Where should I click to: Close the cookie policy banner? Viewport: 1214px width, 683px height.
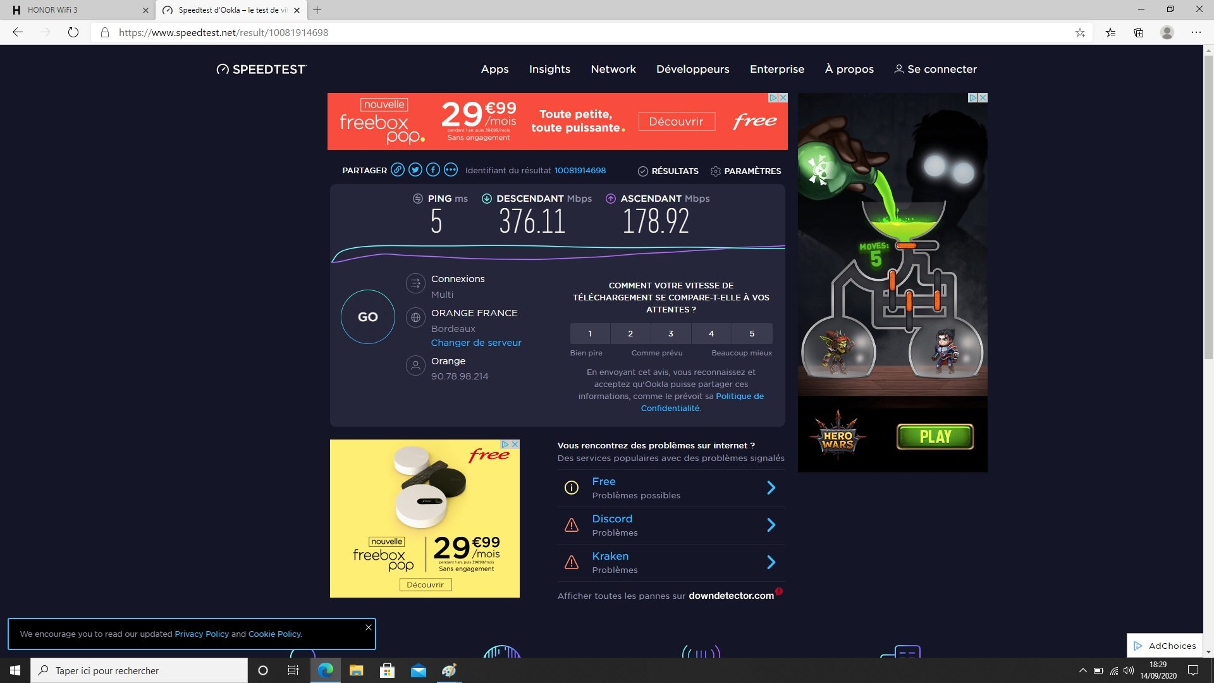coord(369,627)
